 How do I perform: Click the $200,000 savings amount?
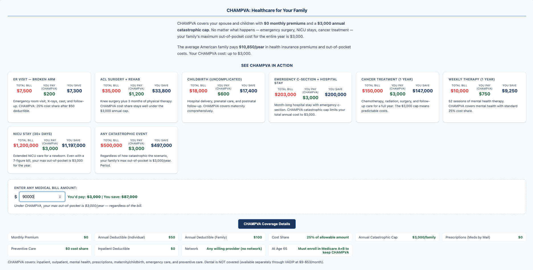click(x=336, y=95)
